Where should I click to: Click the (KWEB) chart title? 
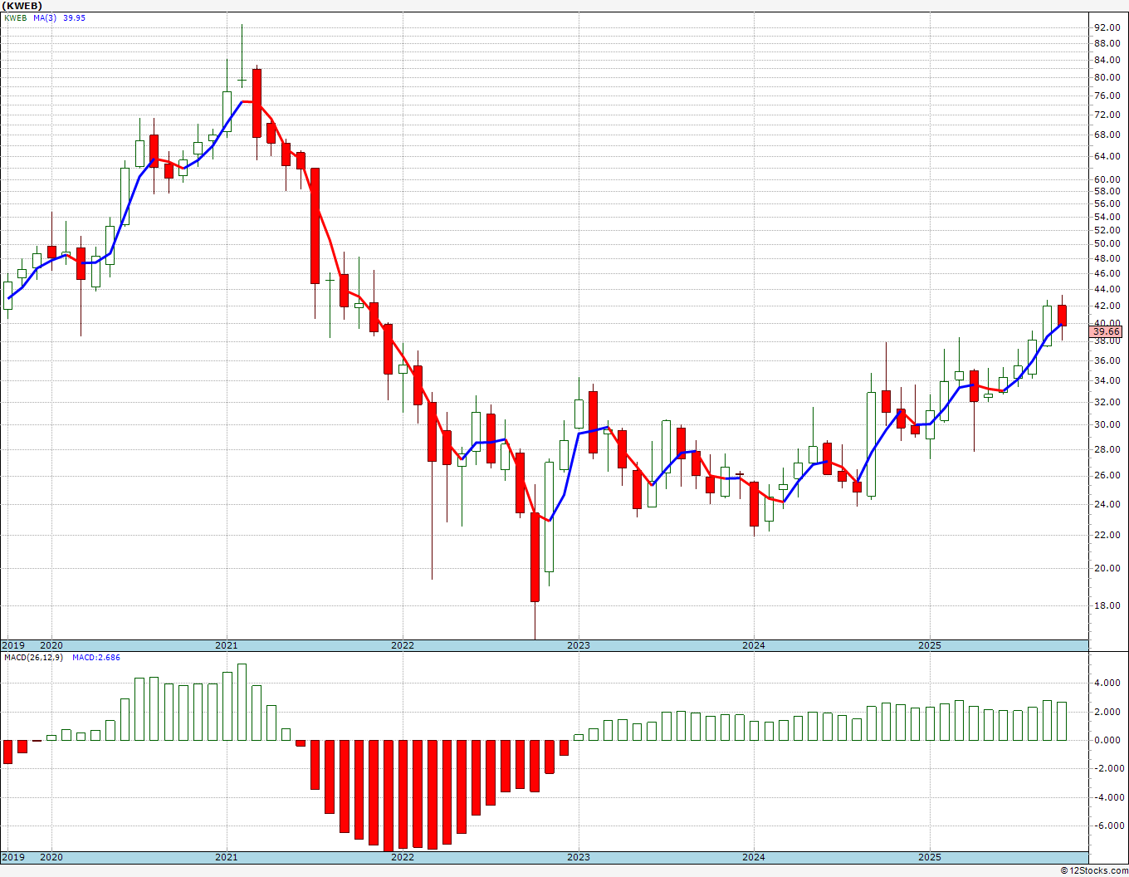tap(21, 6)
